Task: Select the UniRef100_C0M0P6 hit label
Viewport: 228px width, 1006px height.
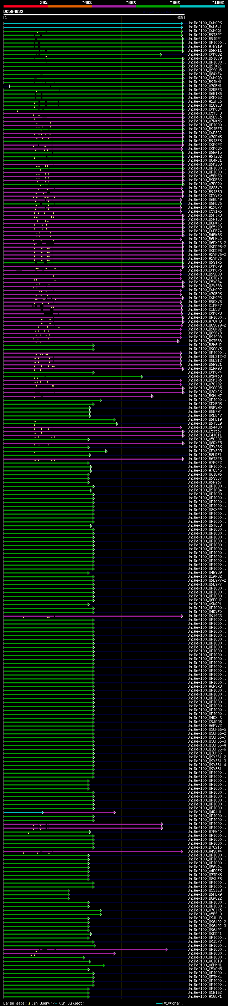Action: [204, 23]
